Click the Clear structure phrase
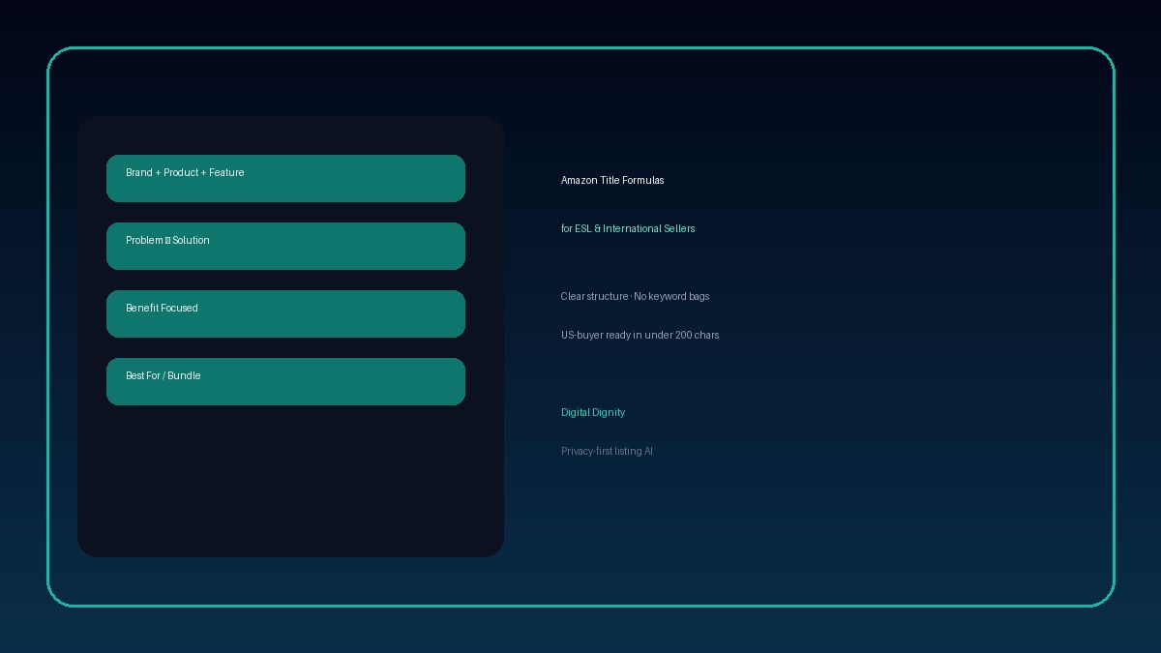Viewport: 1161px width, 653px height. pyautogui.click(x=594, y=296)
